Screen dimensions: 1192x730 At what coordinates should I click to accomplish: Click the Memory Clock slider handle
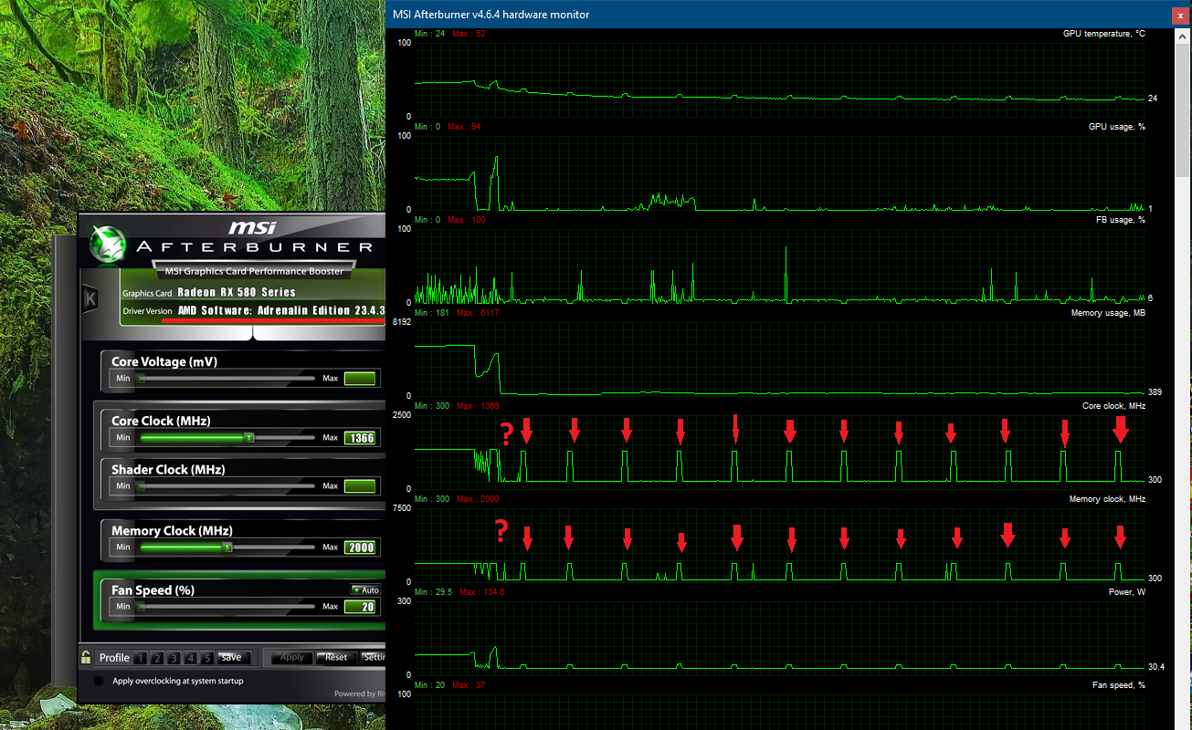[x=227, y=547]
